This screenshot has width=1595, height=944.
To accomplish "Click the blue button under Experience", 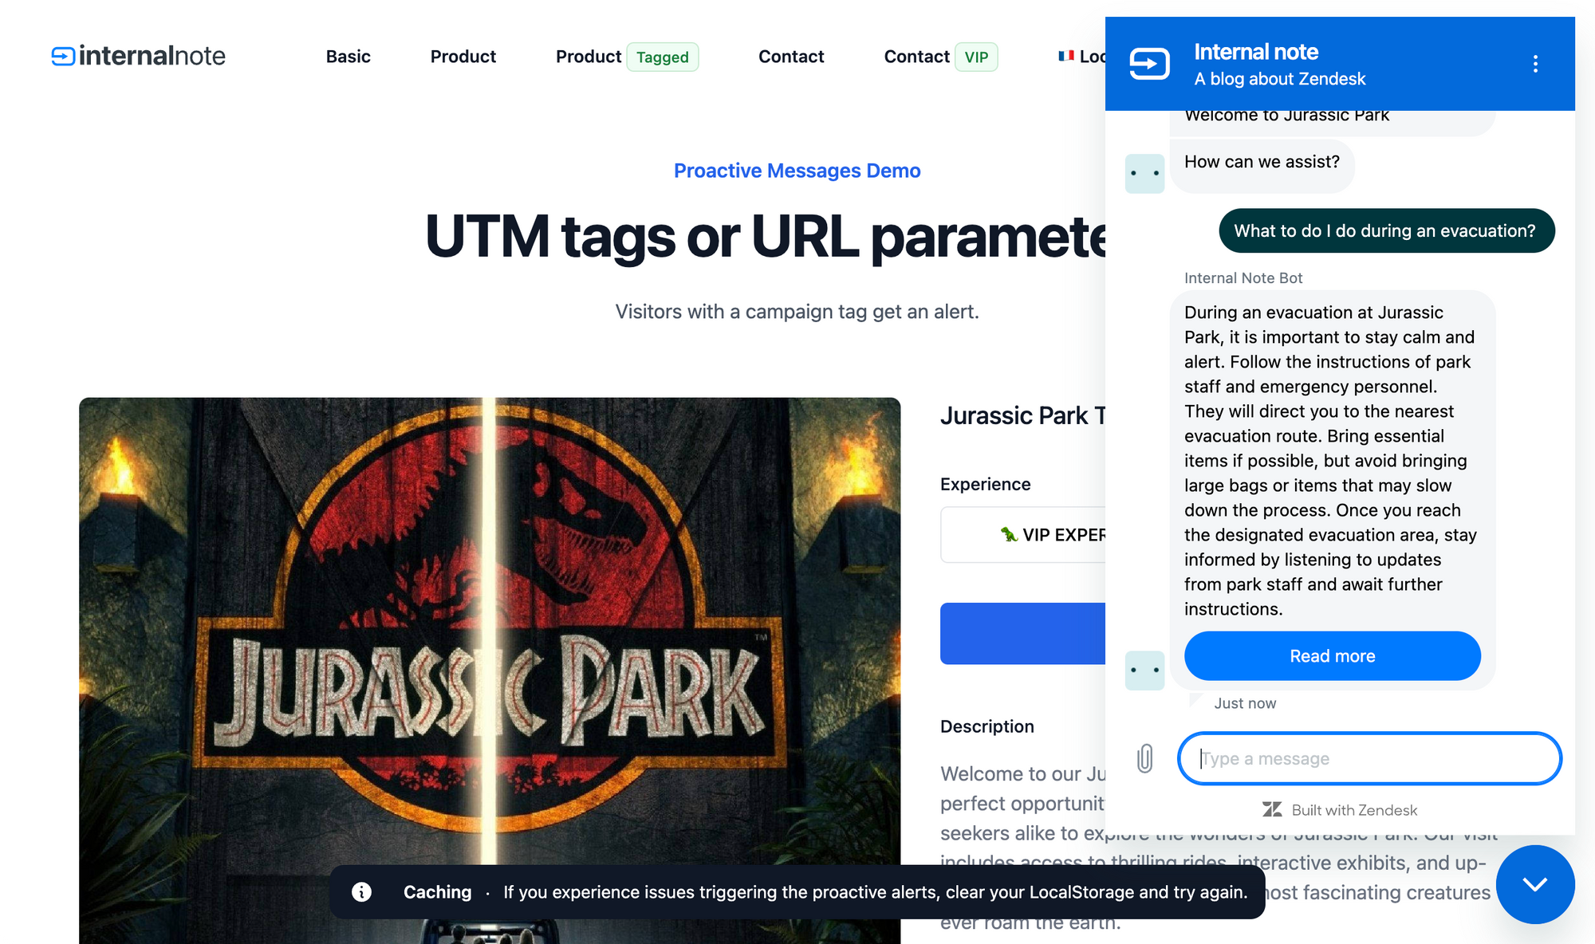I will click(1023, 634).
